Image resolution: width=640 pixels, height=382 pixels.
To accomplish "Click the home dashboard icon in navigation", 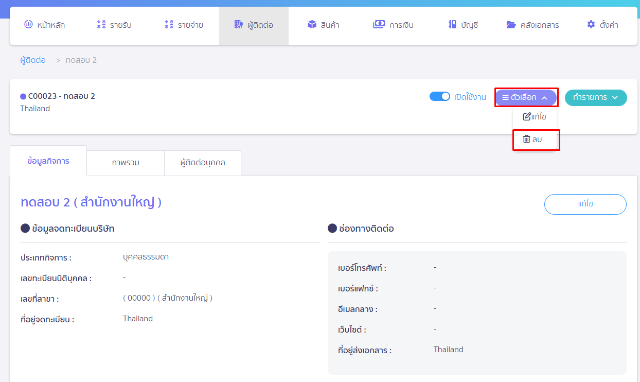I will pyautogui.click(x=28, y=25).
